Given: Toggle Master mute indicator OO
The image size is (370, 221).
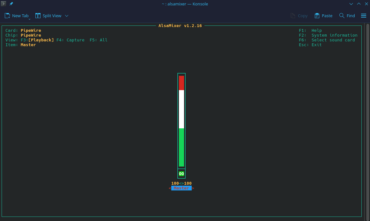Looking at the screenshot, I should click(181, 174).
